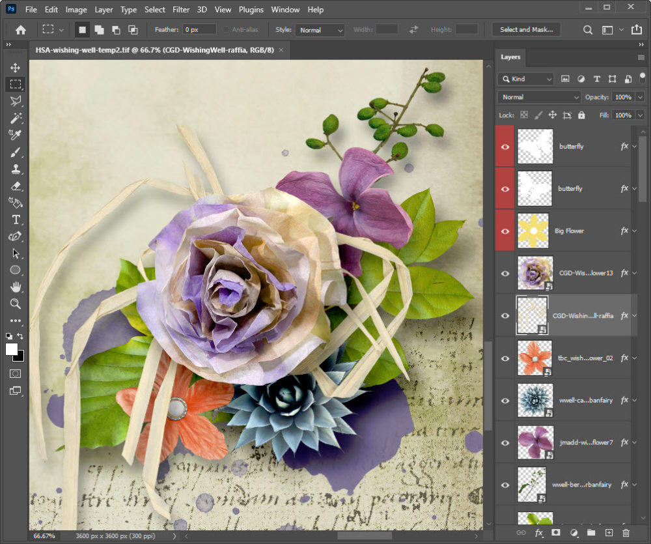
Task: Hide the wwell-ber...rbanfairy layer
Action: point(505,485)
